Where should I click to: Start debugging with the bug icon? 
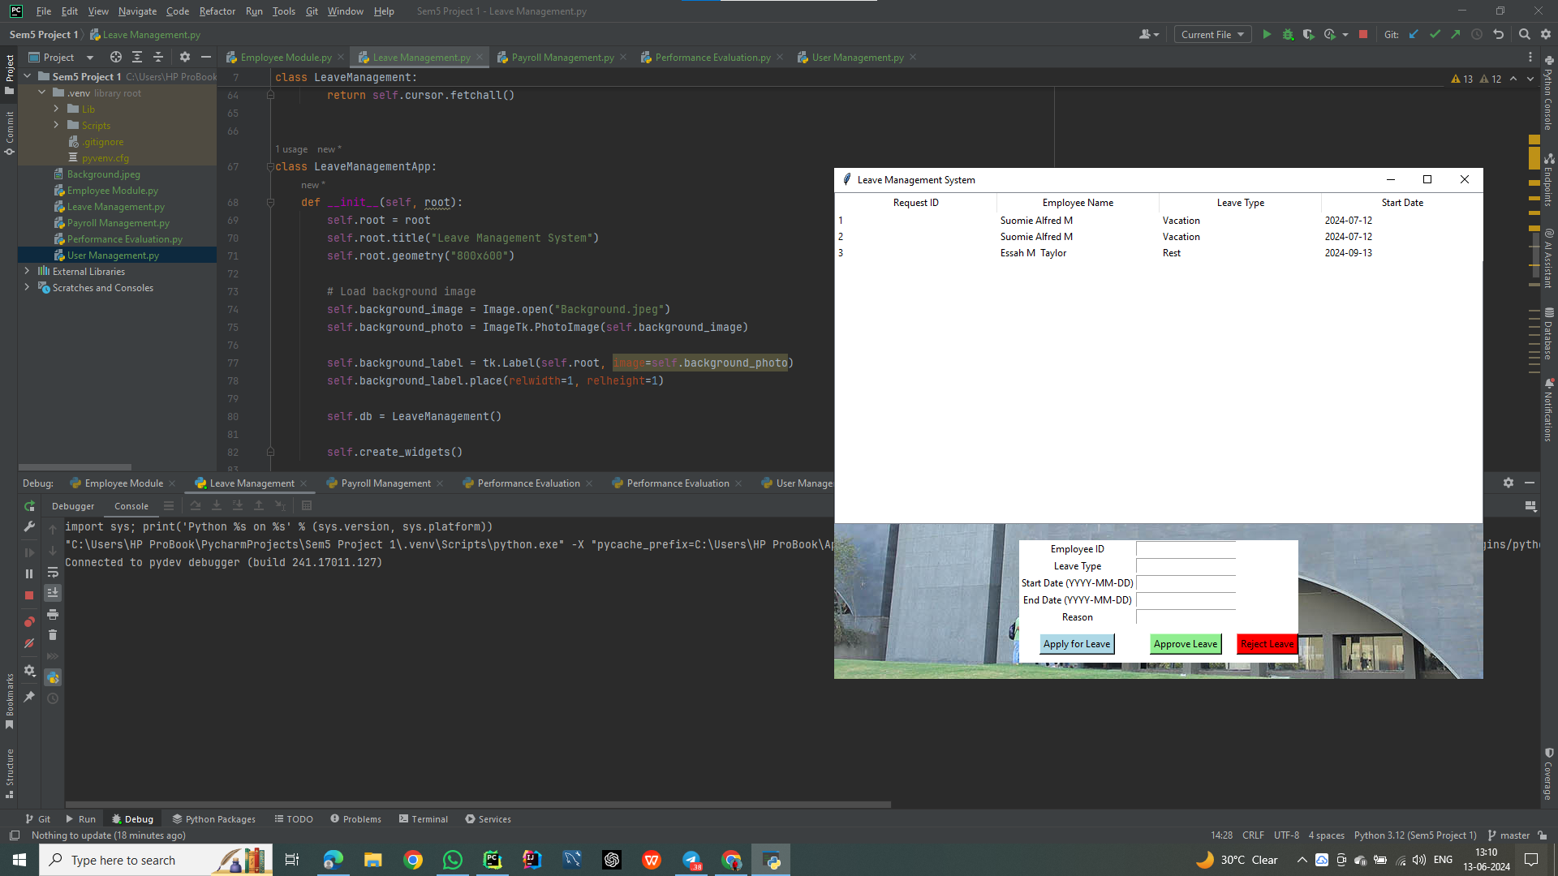click(x=1288, y=34)
